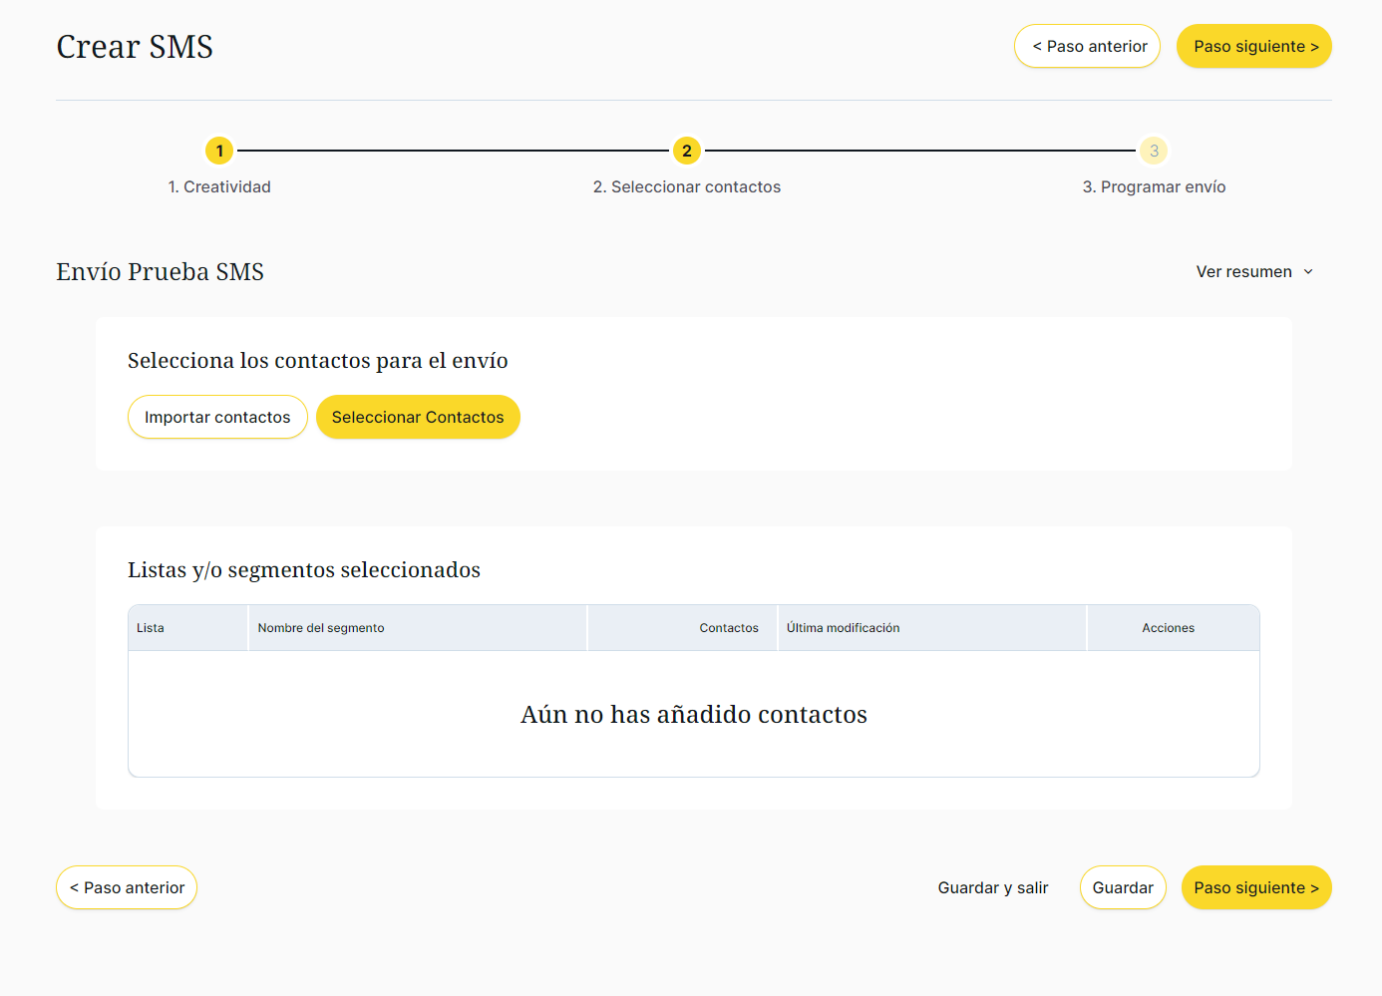The width and height of the screenshot is (1382, 996).
Task: Sort by the "Lista" column header
Action: click(151, 628)
